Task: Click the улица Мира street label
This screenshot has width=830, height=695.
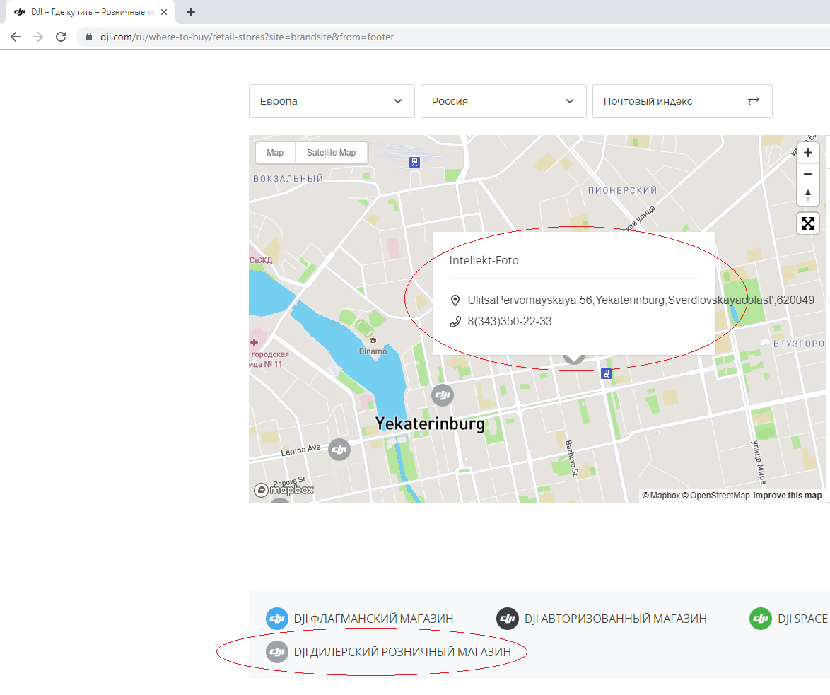Action: coord(758,462)
